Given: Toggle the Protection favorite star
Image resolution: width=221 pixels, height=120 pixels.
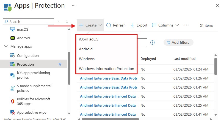Looking at the screenshot, I should pyautogui.click(x=60, y=64).
